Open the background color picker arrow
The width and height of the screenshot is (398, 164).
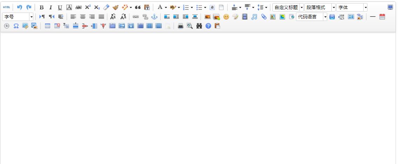point(179,8)
